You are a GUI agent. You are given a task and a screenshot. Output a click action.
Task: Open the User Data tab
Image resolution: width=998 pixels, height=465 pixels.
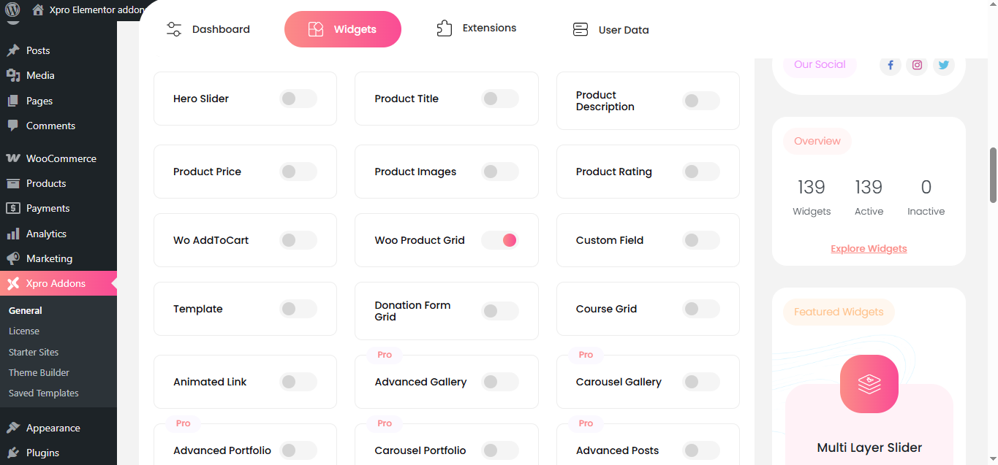pos(610,30)
